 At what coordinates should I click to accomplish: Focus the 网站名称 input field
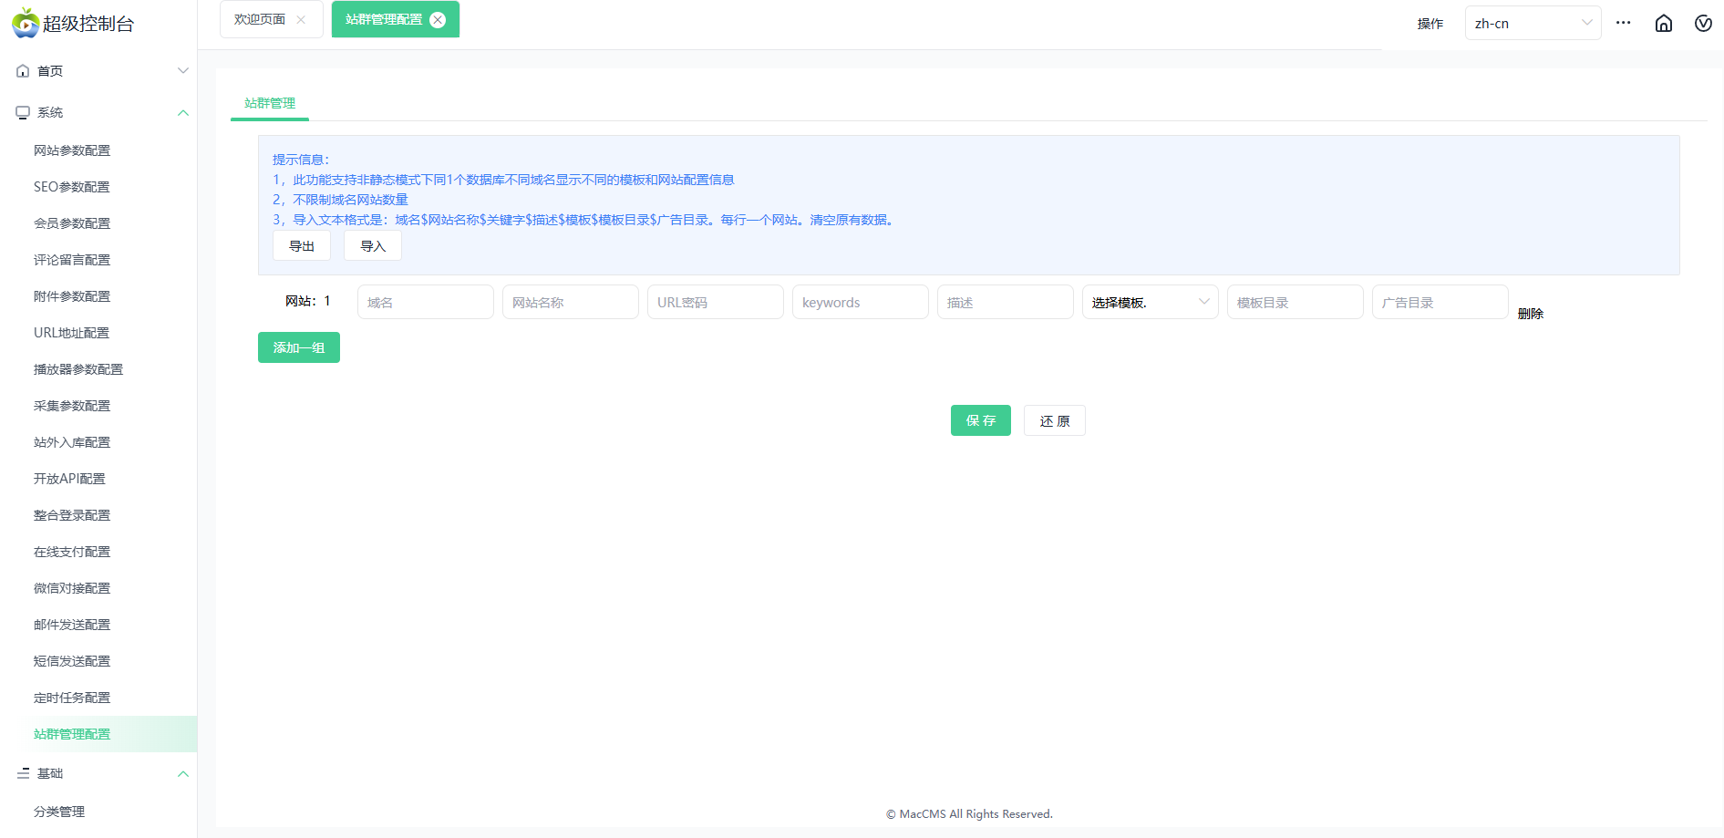coord(571,302)
